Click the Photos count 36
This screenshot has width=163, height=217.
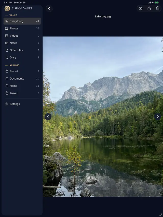coord(37,28)
